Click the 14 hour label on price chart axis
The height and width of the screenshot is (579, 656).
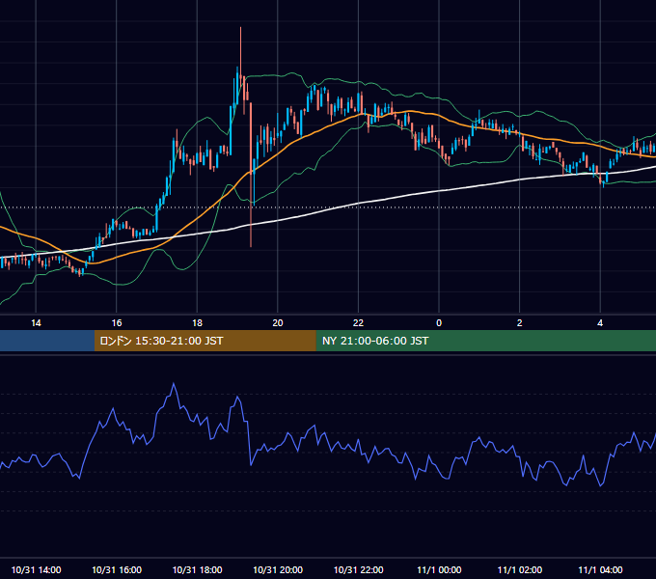pyautogui.click(x=36, y=323)
